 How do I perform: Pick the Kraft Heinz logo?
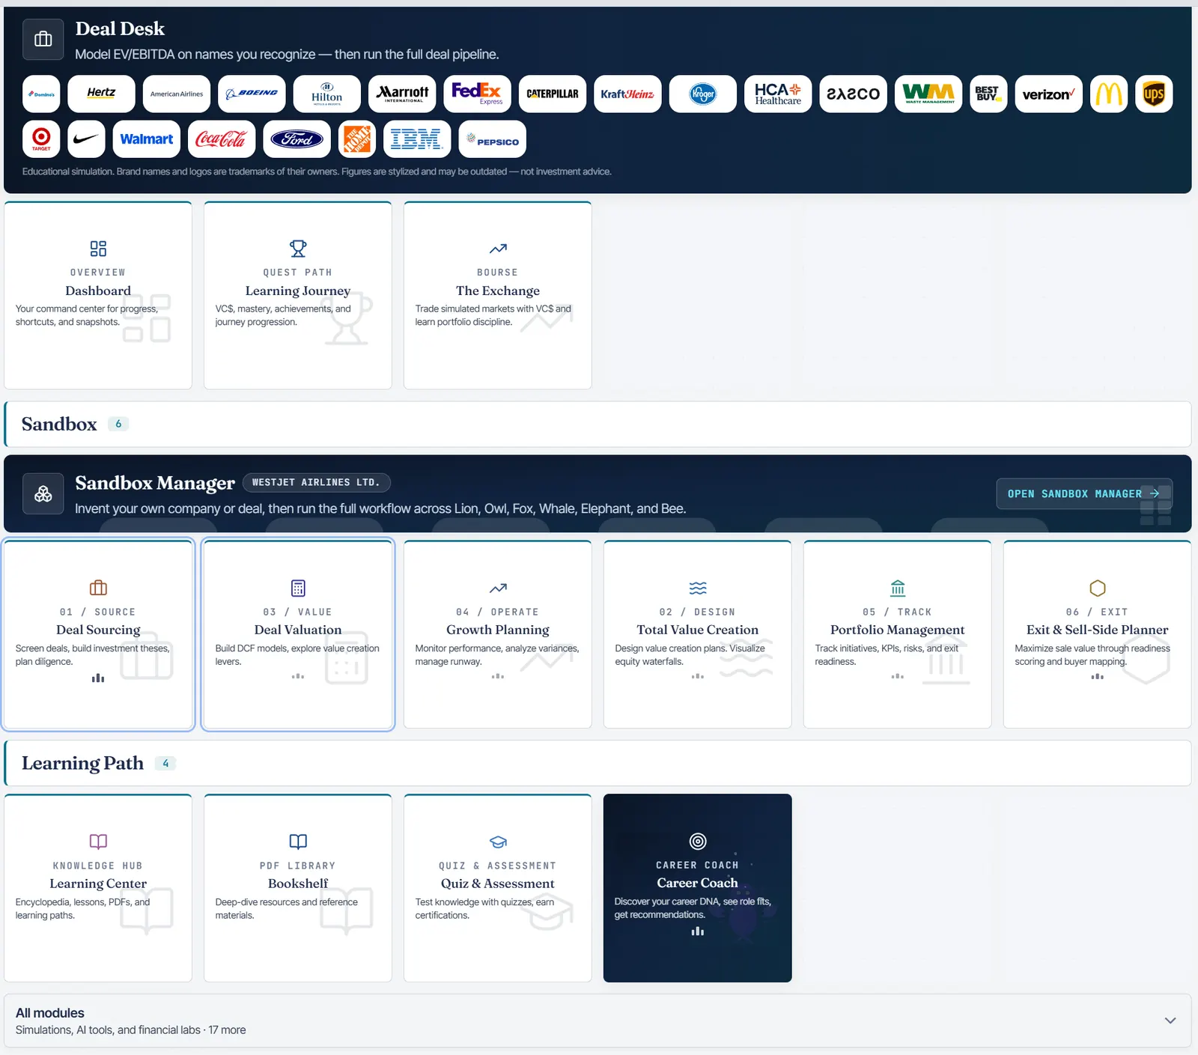pos(627,94)
